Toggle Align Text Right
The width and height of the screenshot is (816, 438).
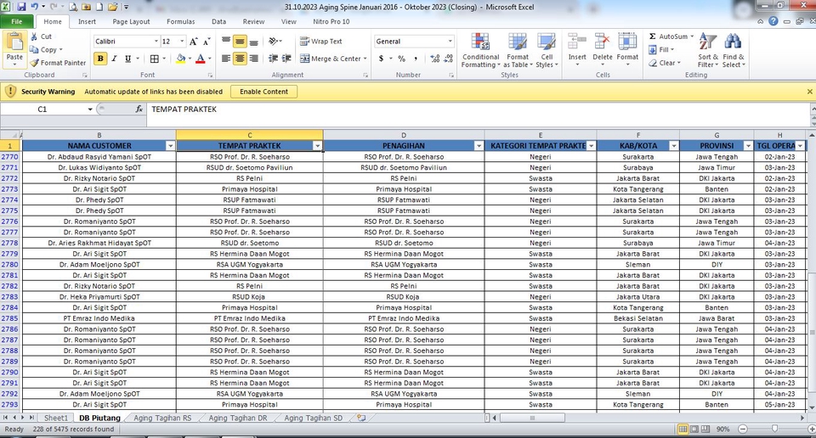tap(253, 59)
